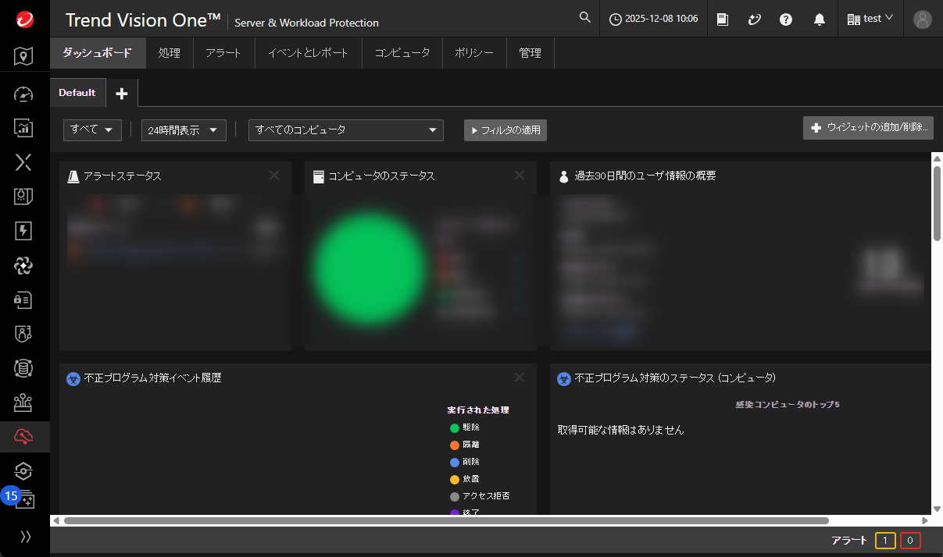This screenshot has width=943, height=557.
Task: Open the 24時間表示 time range dropdown
Action: pyautogui.click(x=183, y=130)
